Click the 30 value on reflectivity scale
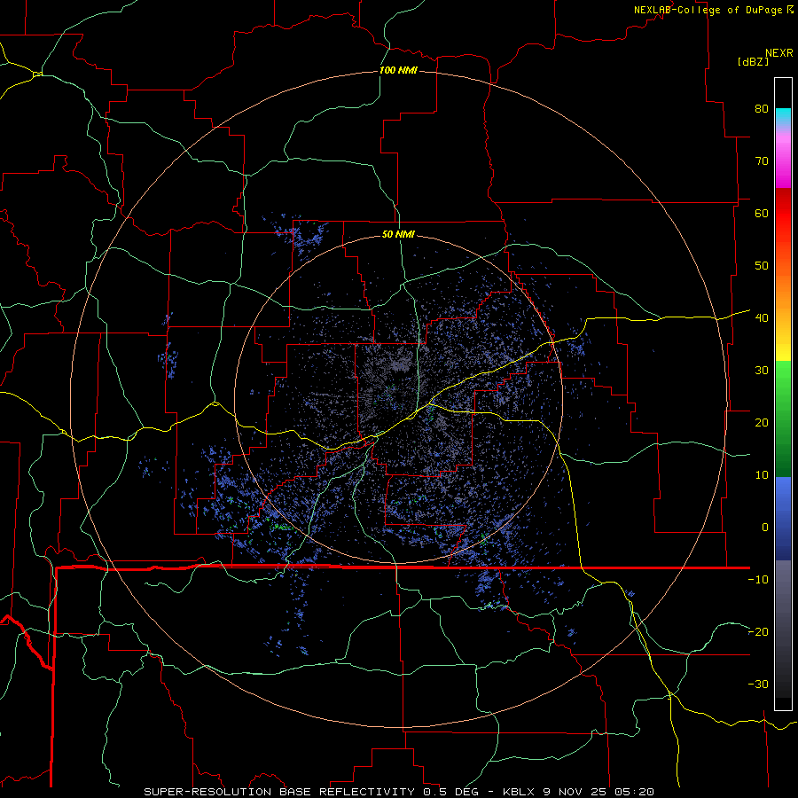The width and height of the screenshot is (798, 798). point(762,370)
